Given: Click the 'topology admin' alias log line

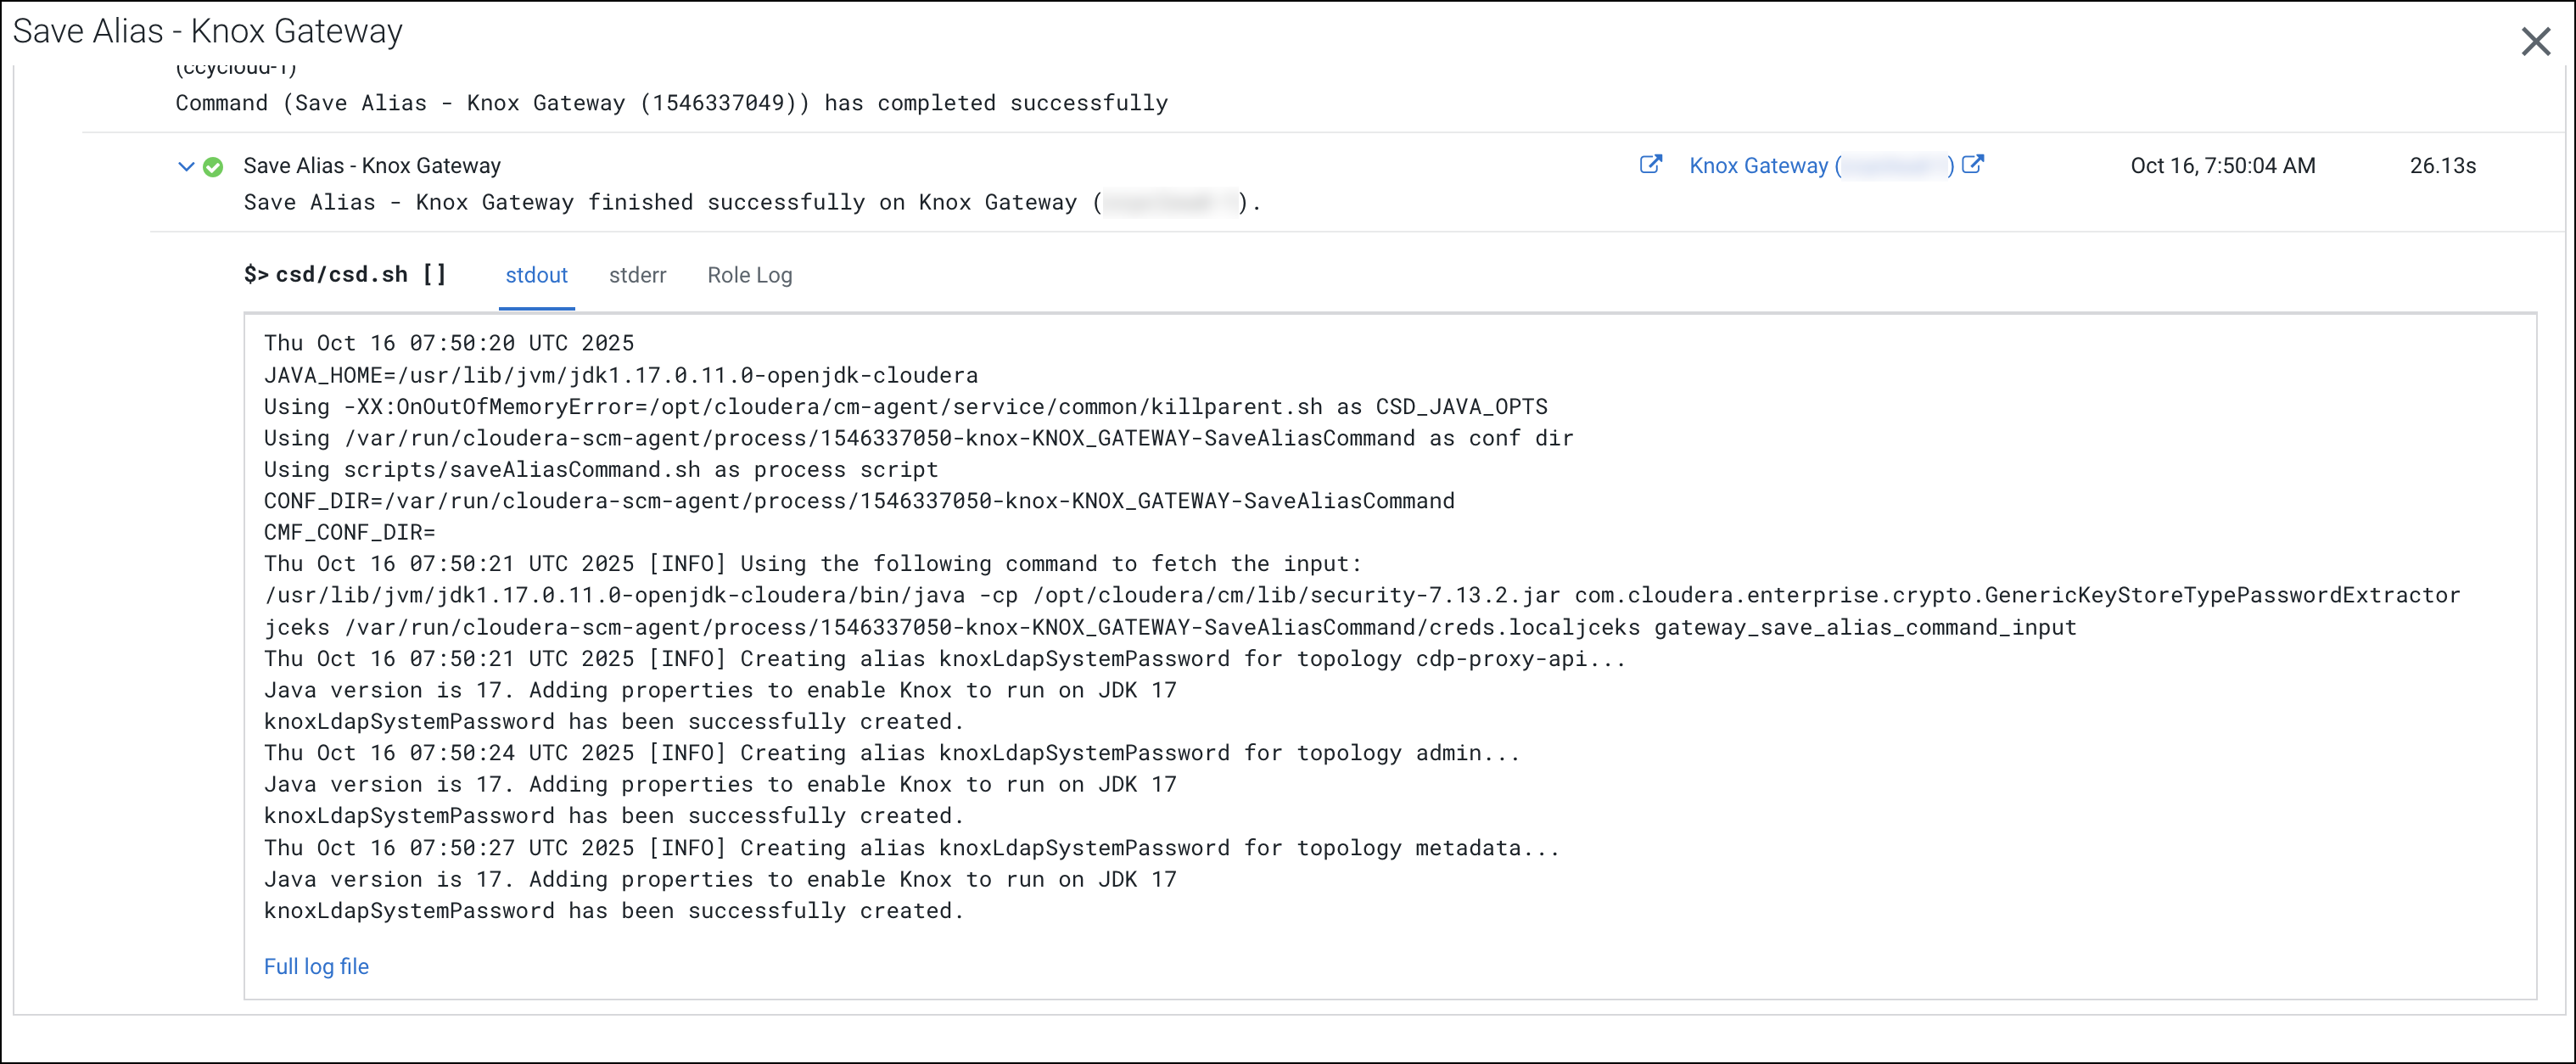Looking at the screenshot, I should coord(891,753).
